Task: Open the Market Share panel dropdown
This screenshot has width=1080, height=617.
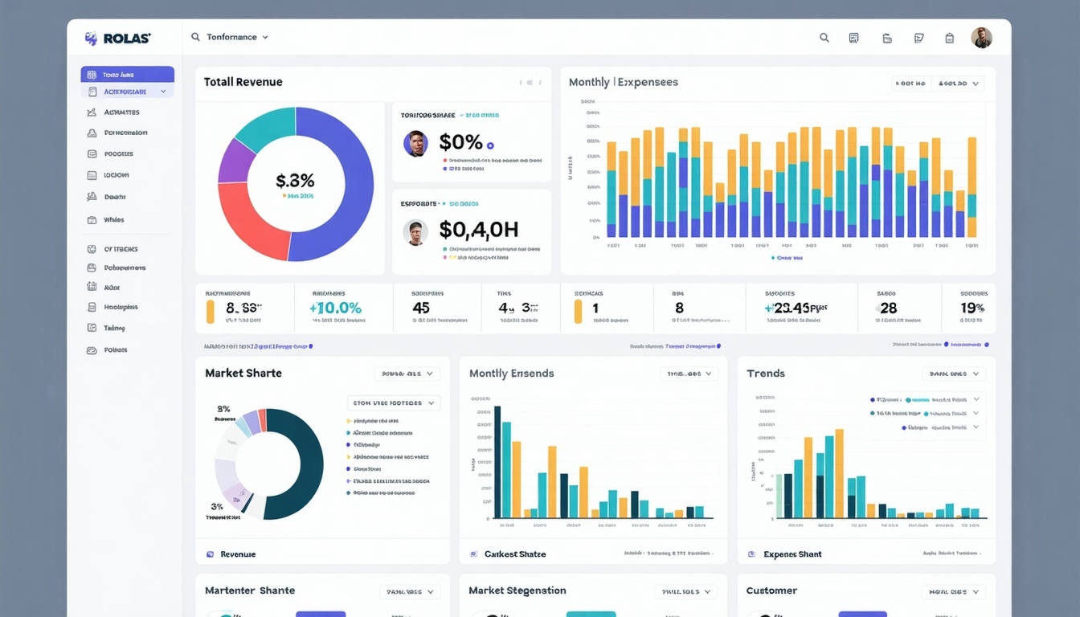Action: (x=407, y=373)
